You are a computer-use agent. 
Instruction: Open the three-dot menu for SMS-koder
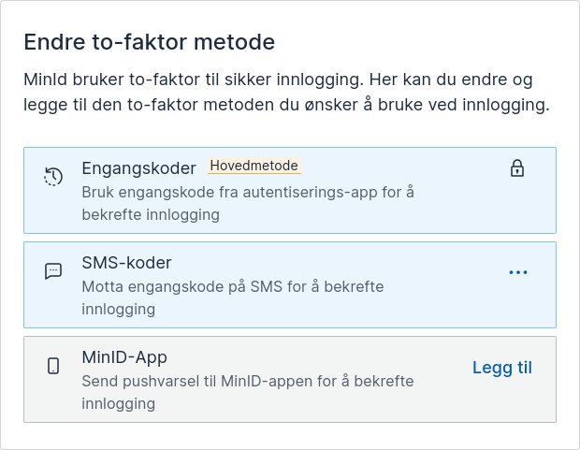coord(518,272)
